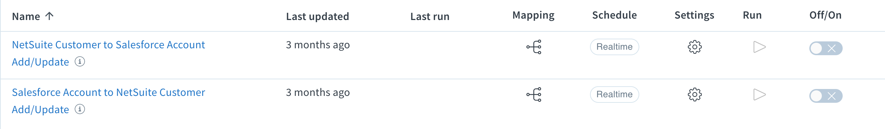The width and height of the screenshot is (885, 129).
Task: Click the Name column header
Action: pos(26,17)
